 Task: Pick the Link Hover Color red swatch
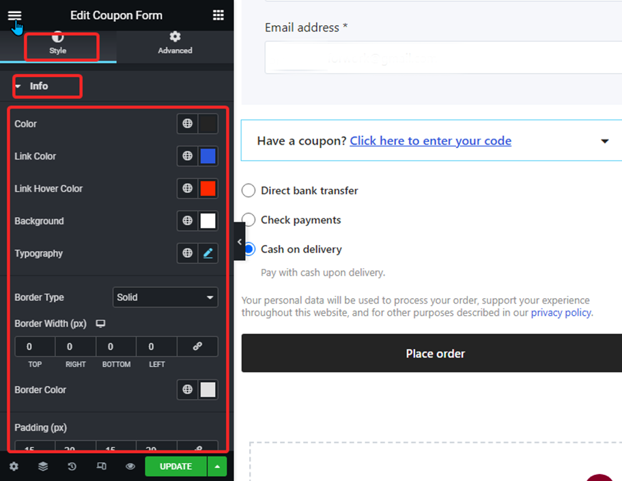[208, 188]
